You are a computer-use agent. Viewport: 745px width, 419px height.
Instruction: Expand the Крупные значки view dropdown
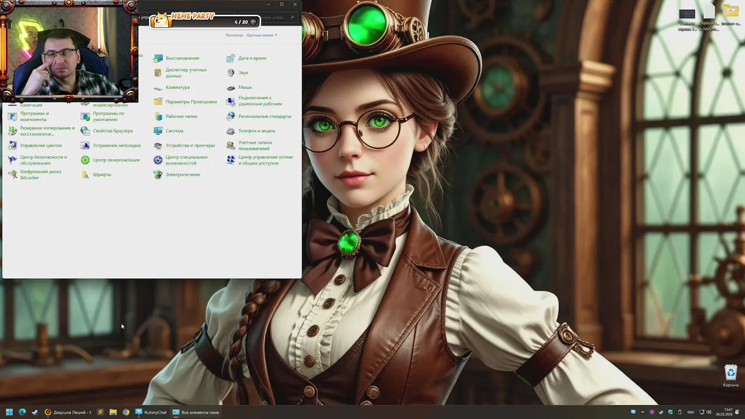(262, 35)
